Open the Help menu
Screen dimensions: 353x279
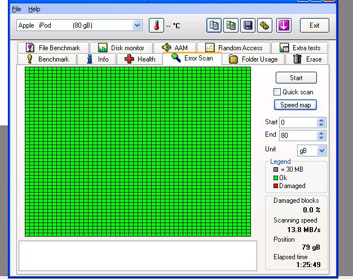(34, 10)
